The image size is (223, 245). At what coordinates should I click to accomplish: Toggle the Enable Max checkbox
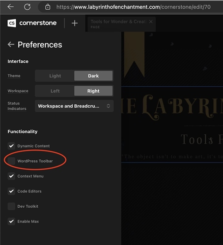(x=11, y=221)
